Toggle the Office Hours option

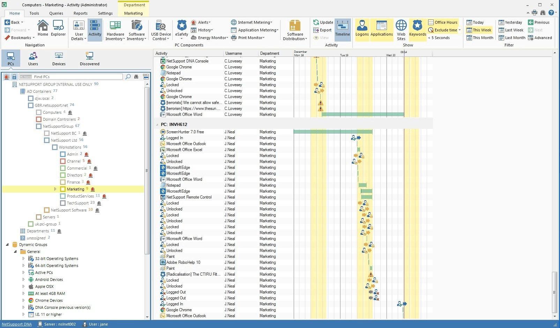coord(443,22)
